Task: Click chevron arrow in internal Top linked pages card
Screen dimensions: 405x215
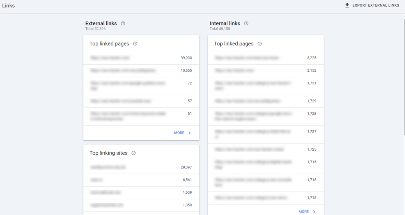Action: pyautogui.click(x=314, y=212)
